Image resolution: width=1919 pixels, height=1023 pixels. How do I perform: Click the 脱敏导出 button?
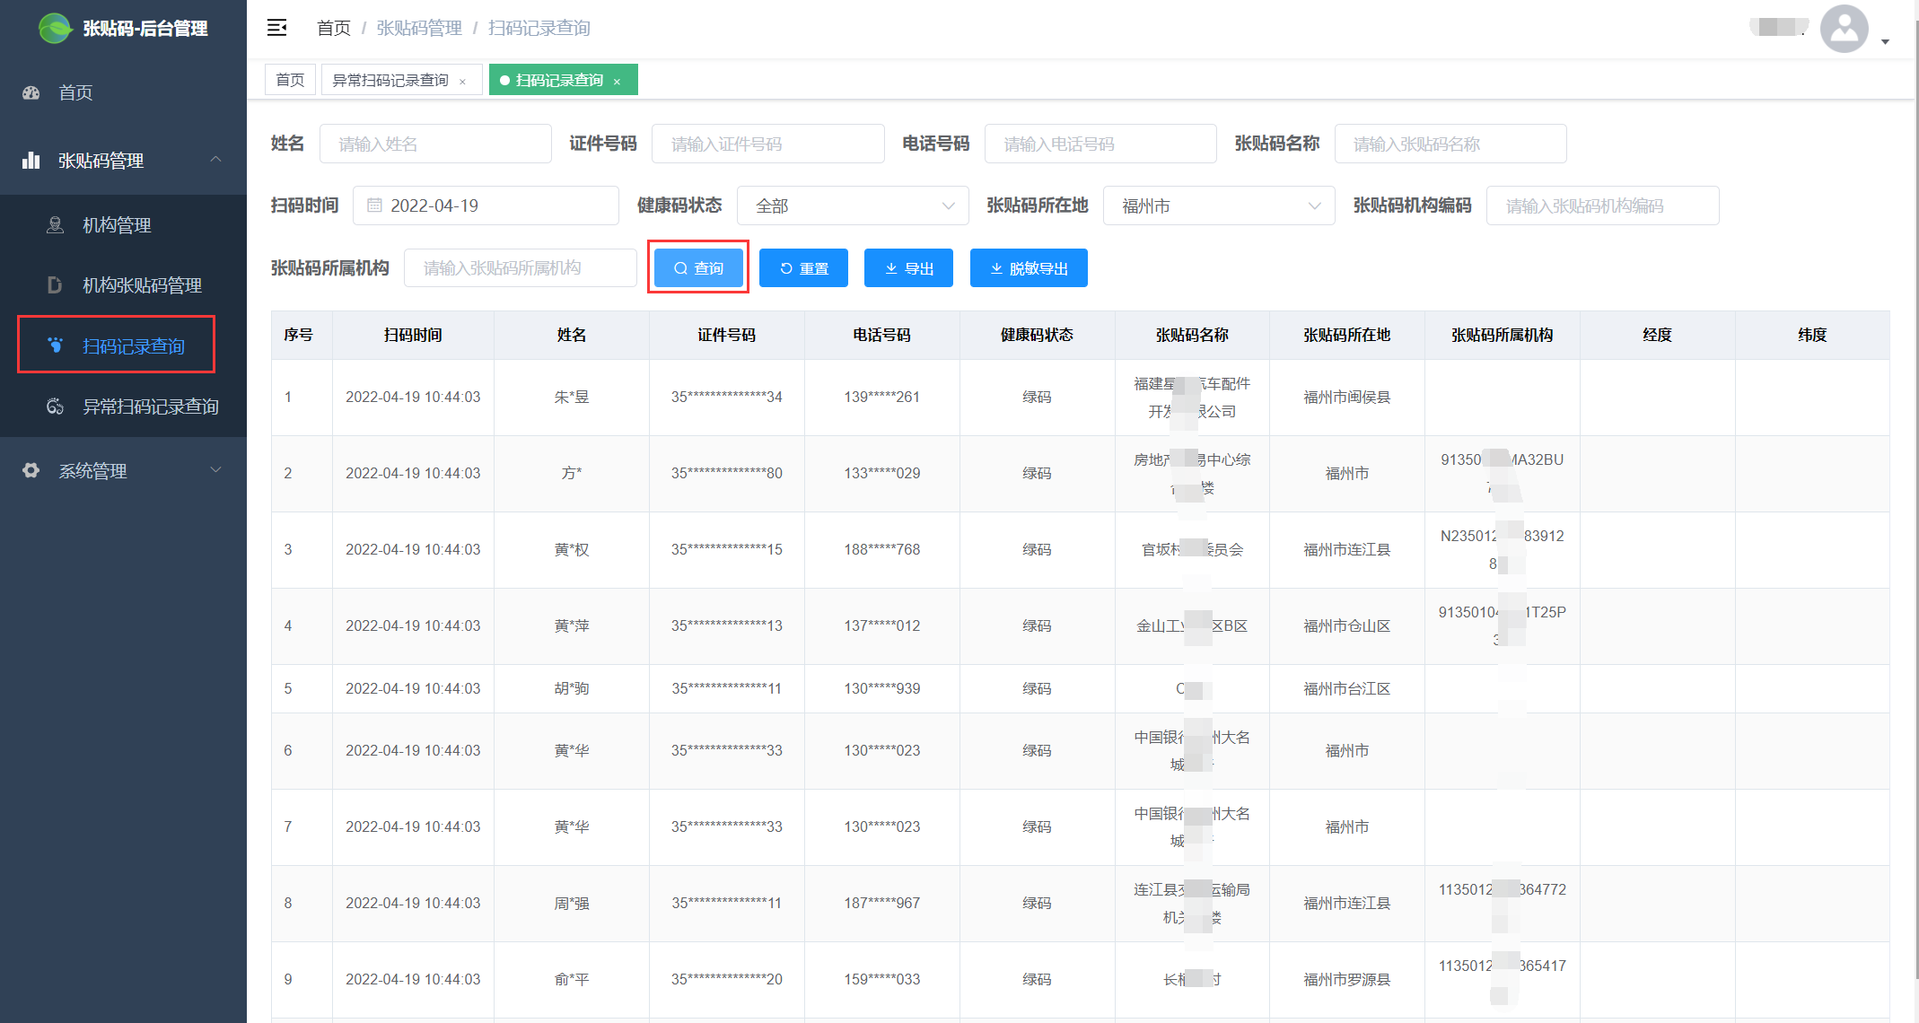tap(1029, 267)
